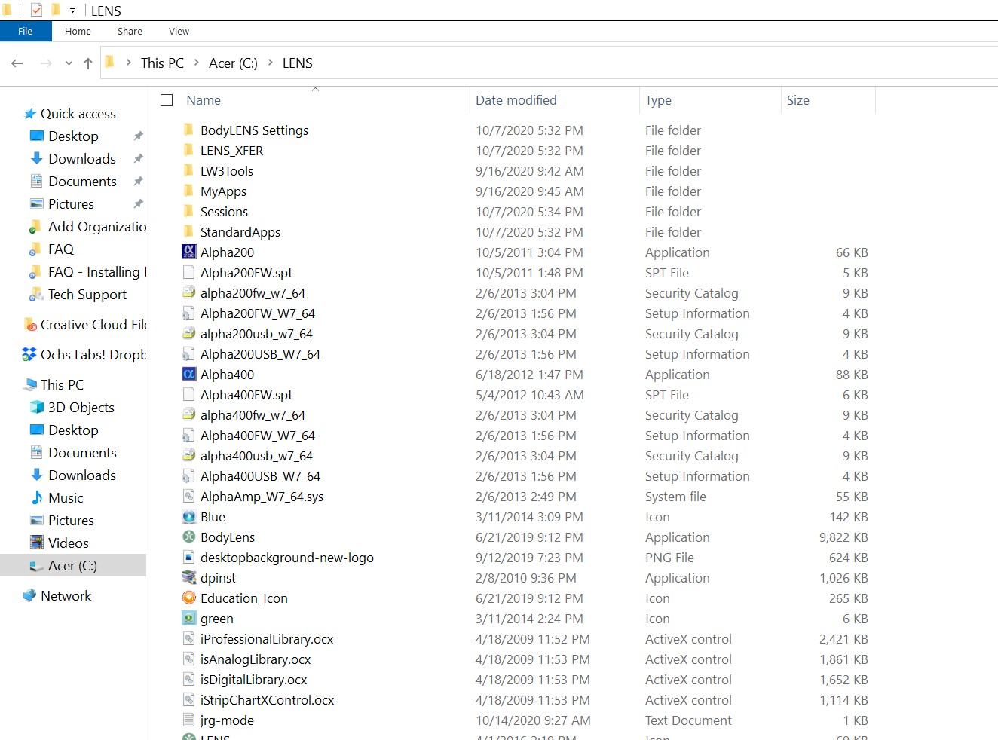Expand the chevron before This PC in address bar

129,63
